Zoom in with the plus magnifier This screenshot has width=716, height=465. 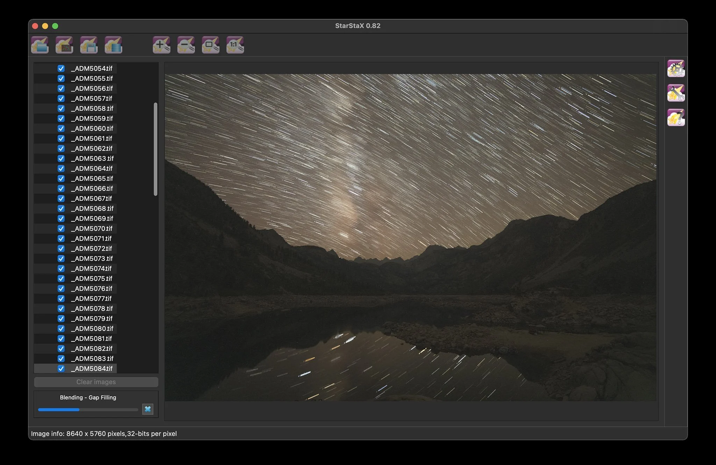161,45
